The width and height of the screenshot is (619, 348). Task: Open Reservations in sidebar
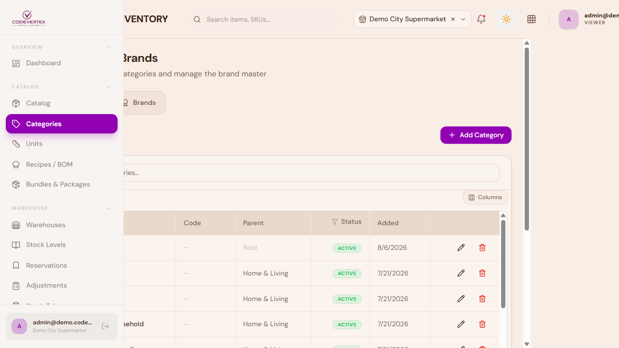coord(61,265)
